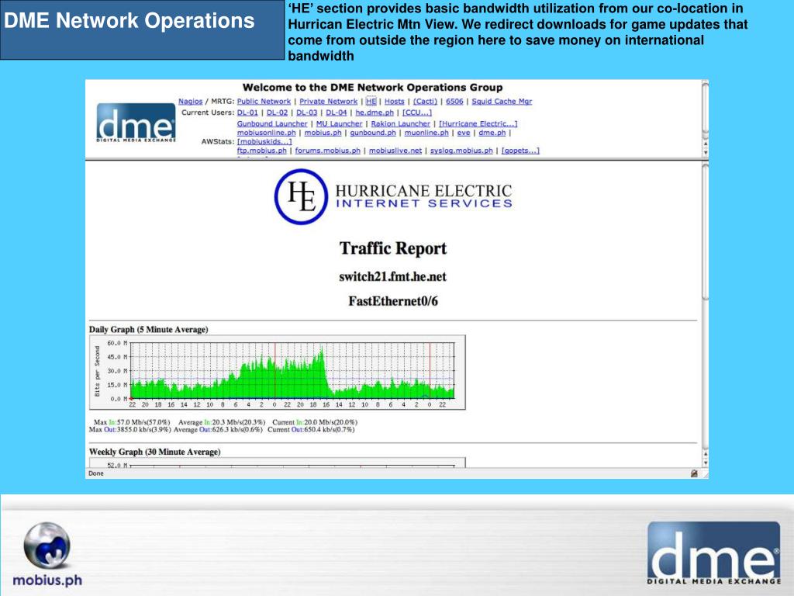
Task: Open the mobiuslive.net stats link
Action: pyautogui.click(x=395, y=151)
